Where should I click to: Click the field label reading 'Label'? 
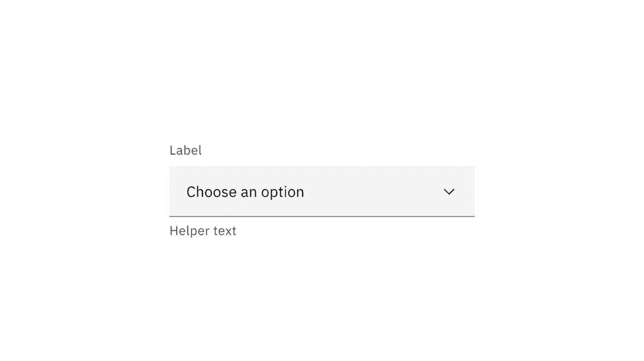click(x=186, y=150)
